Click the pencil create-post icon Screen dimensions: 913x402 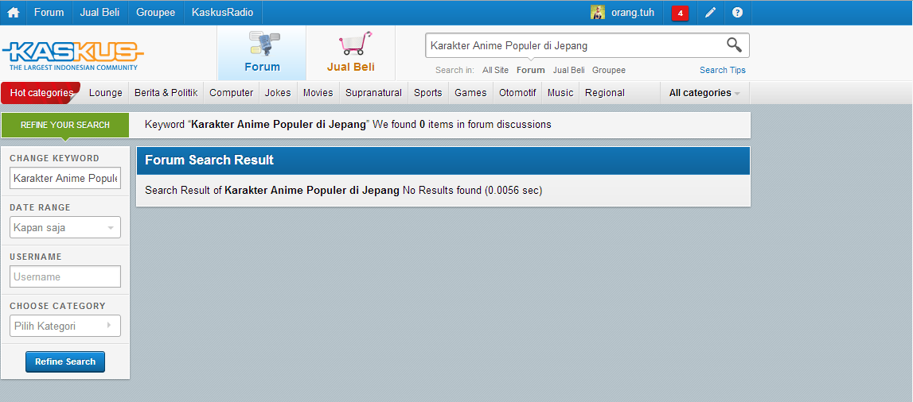710,12
